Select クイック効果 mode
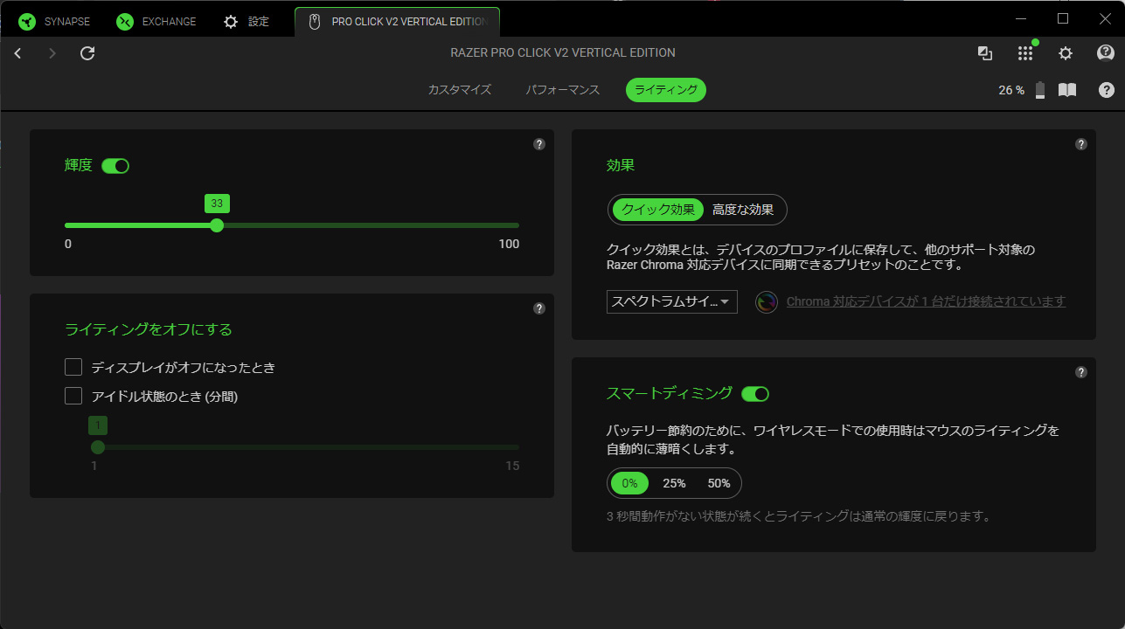This screenshot has width=1125, height=629. coord(658,210)
